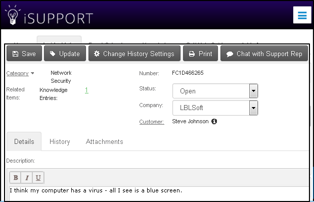Click the Save button
Viewport: 314px width, 202px height.
tap(24, 54)
